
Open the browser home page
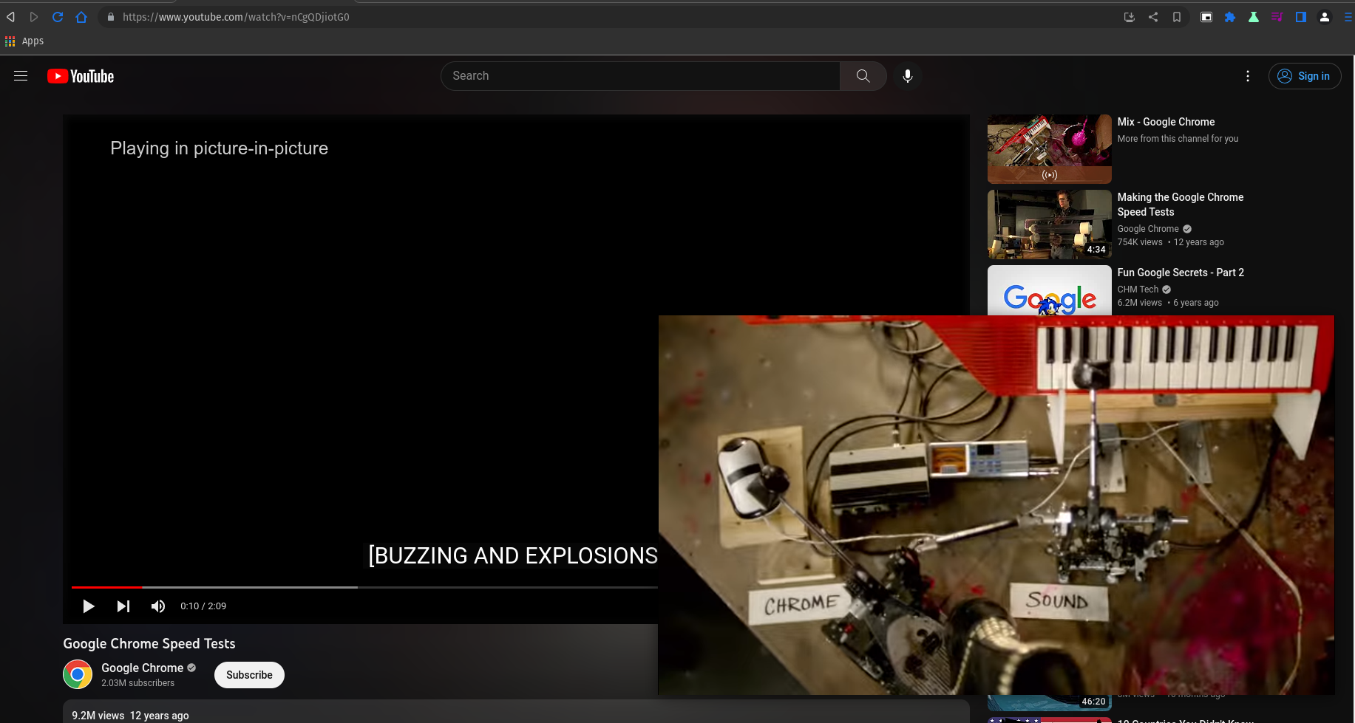81,16
